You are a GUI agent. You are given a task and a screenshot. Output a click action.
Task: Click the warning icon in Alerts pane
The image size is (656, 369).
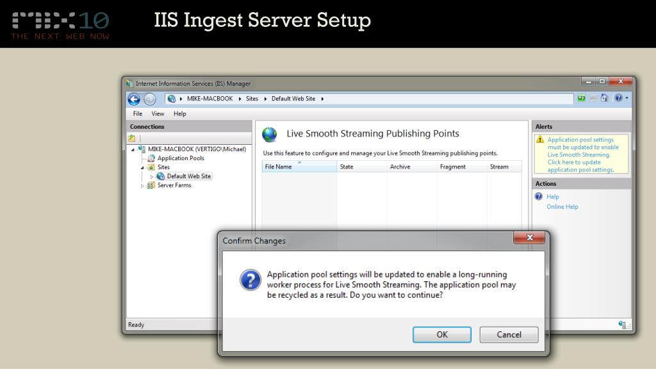pyautogui.click(x=540, y=140)
